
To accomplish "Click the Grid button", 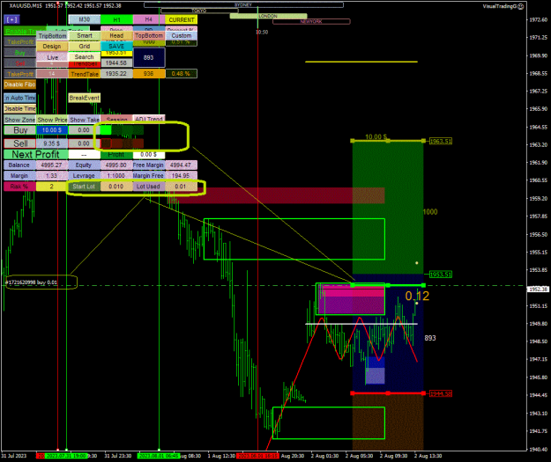I will tap(85, 47).
